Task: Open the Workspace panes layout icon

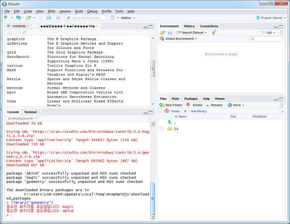Action: 113,18
